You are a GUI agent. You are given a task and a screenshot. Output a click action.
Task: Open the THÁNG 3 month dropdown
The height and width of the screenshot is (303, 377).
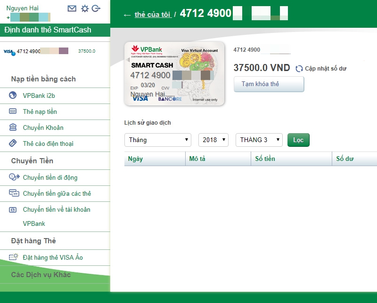pyautogui.click(x=259, y=140)
